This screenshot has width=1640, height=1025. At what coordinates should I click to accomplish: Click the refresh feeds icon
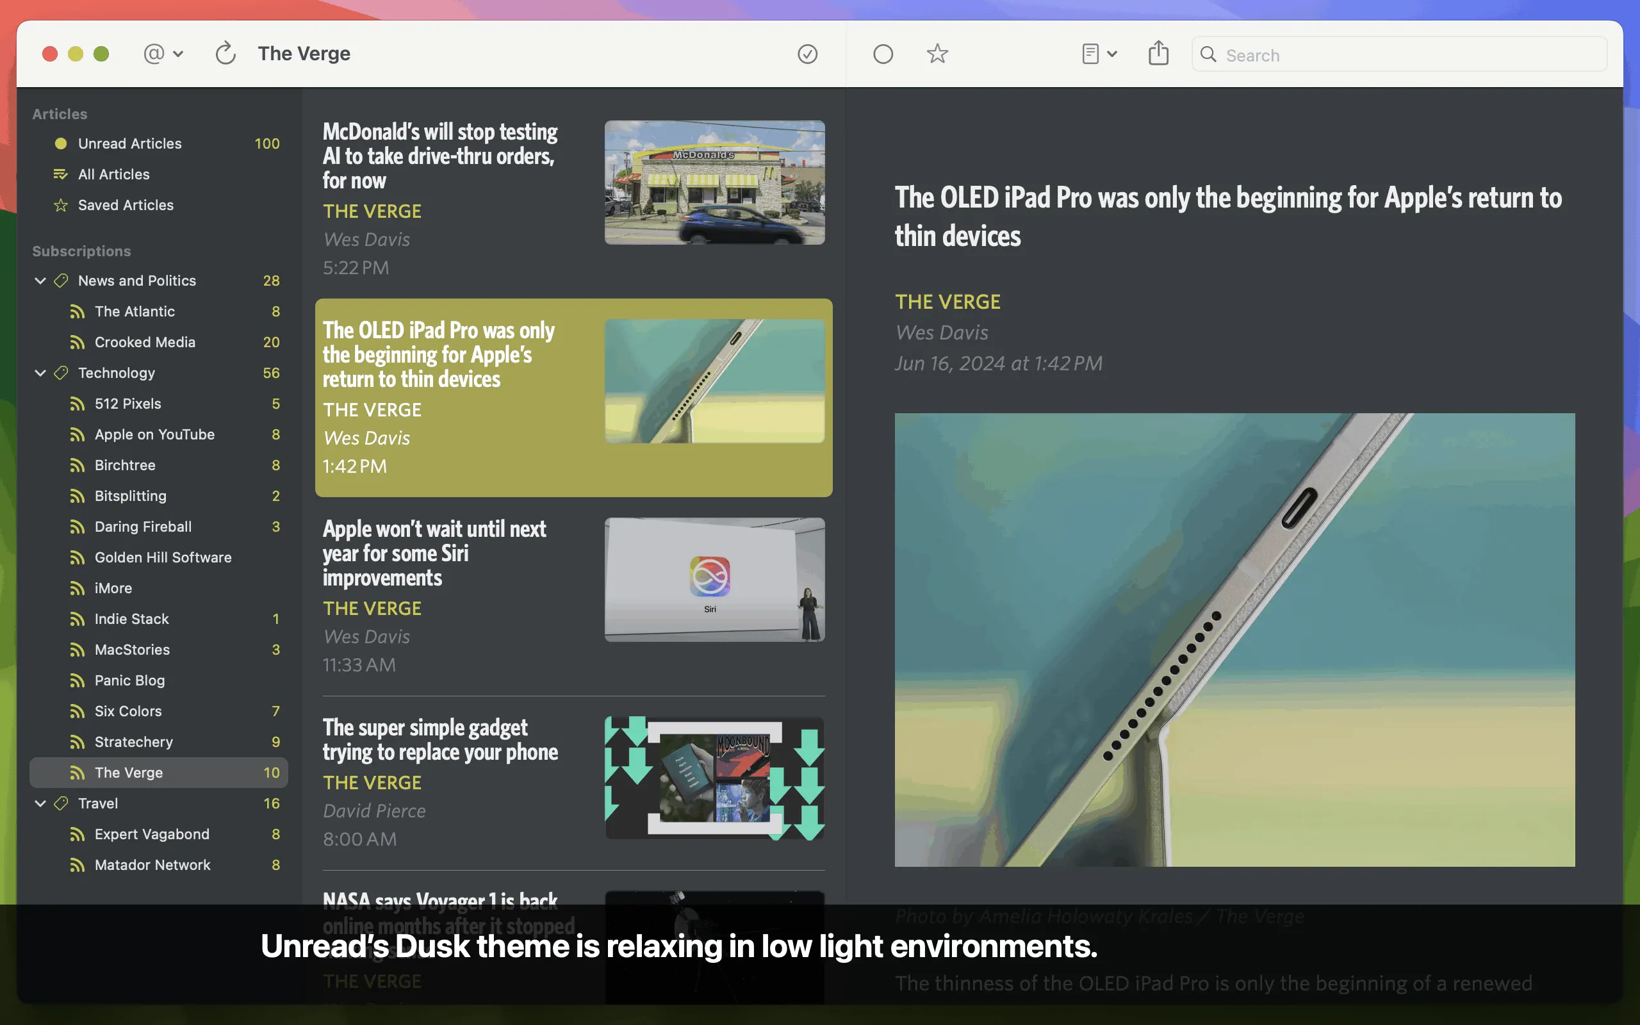click(x=225, y=54)
